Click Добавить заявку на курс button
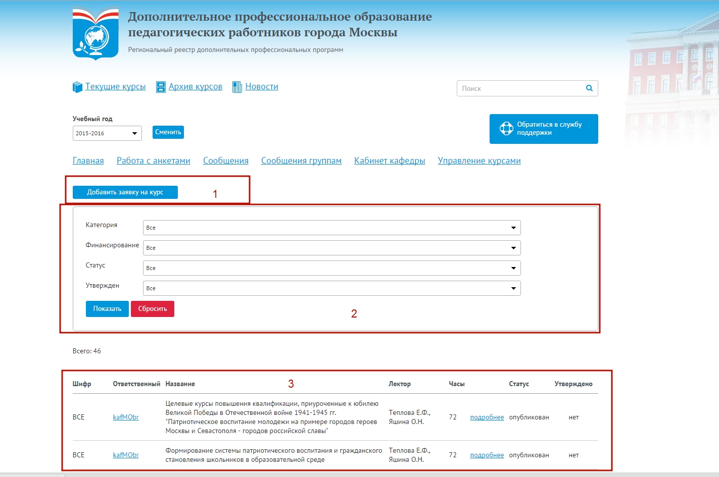The height and width of the screenshot is (477, 719). (125, 192)
